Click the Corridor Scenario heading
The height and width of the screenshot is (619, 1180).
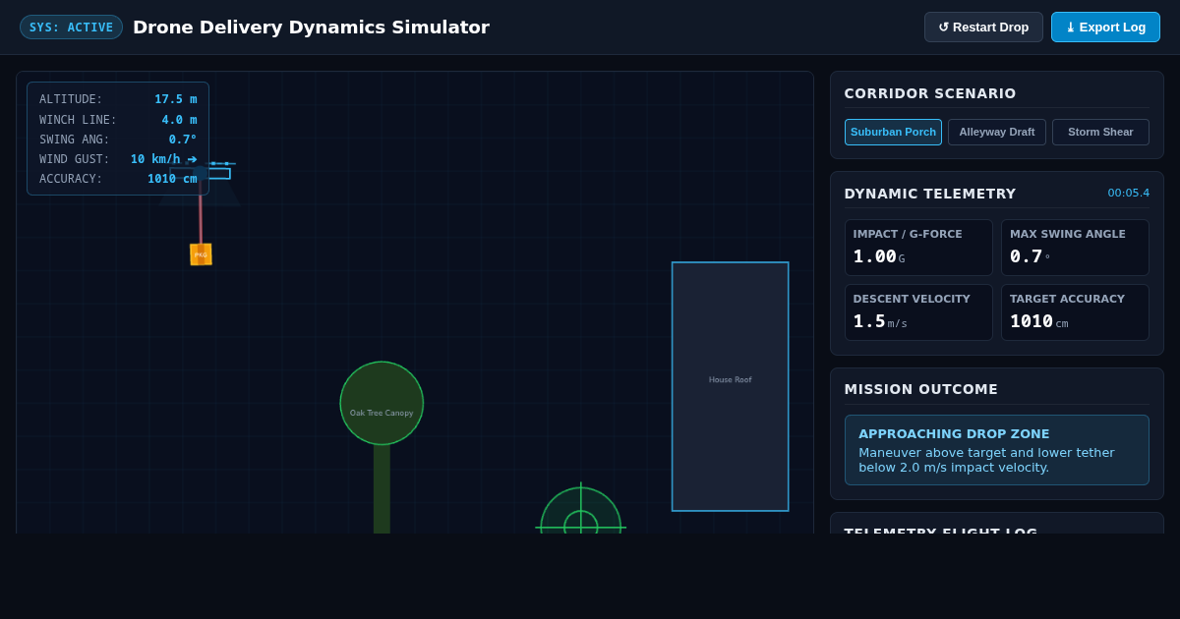(x=930, y=93)
